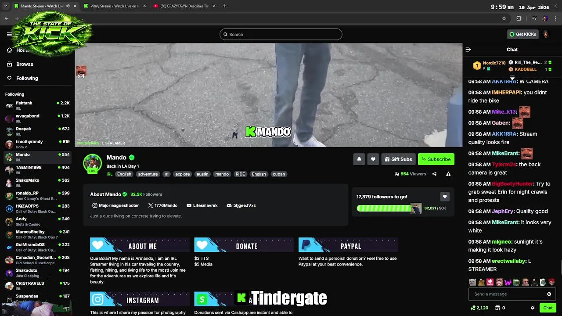Expand the chat leaderboard handle

(512, 77)
